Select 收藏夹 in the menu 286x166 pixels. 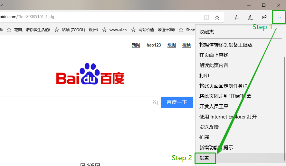point(240,32)
